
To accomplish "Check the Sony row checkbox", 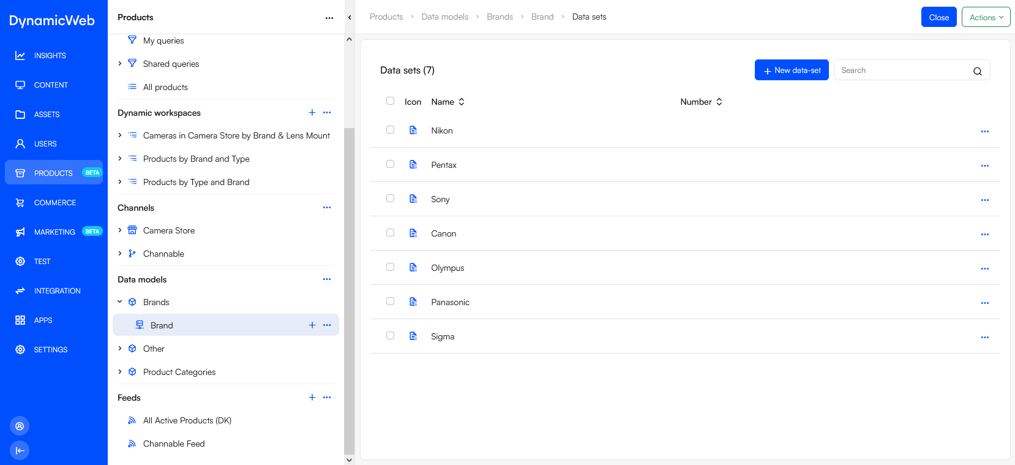I will [x=390, y=198].
